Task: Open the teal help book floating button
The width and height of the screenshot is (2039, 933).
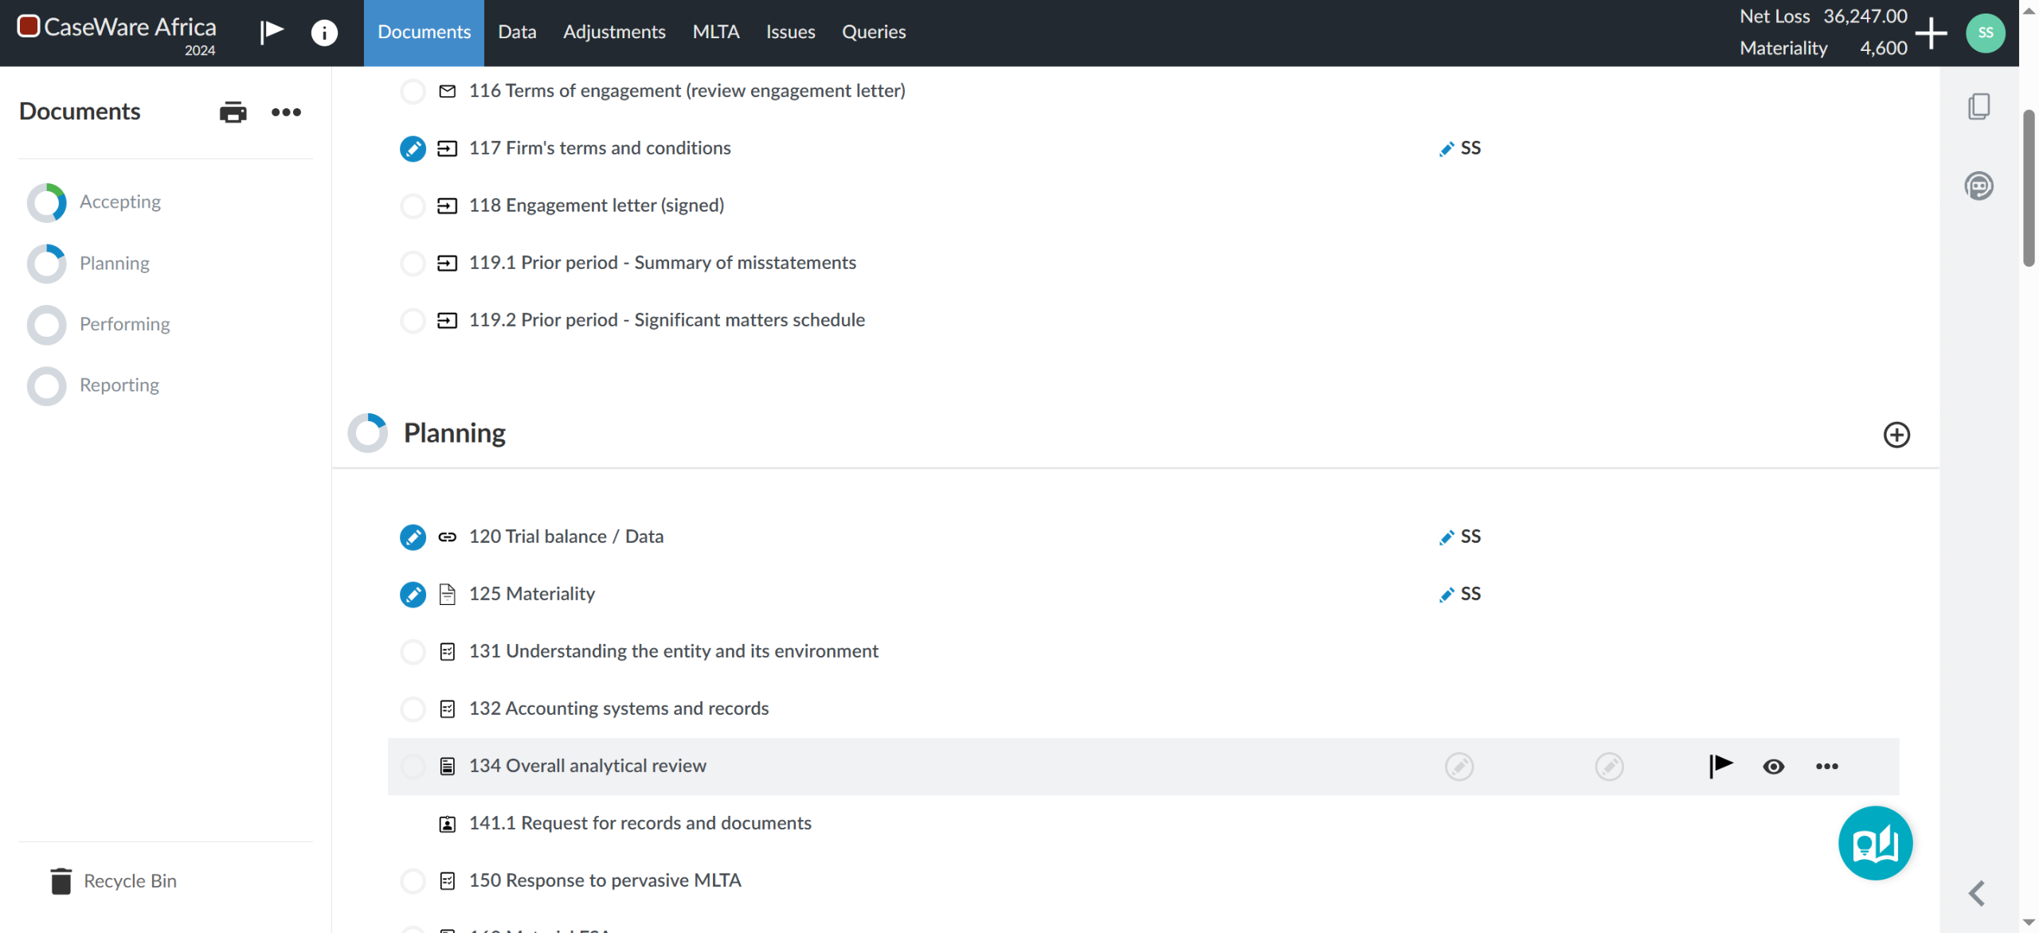Action: pos(1875,843)
